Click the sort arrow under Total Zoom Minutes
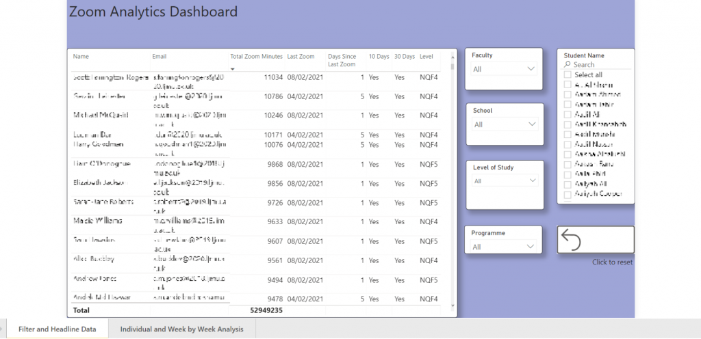 coord(233,69)
